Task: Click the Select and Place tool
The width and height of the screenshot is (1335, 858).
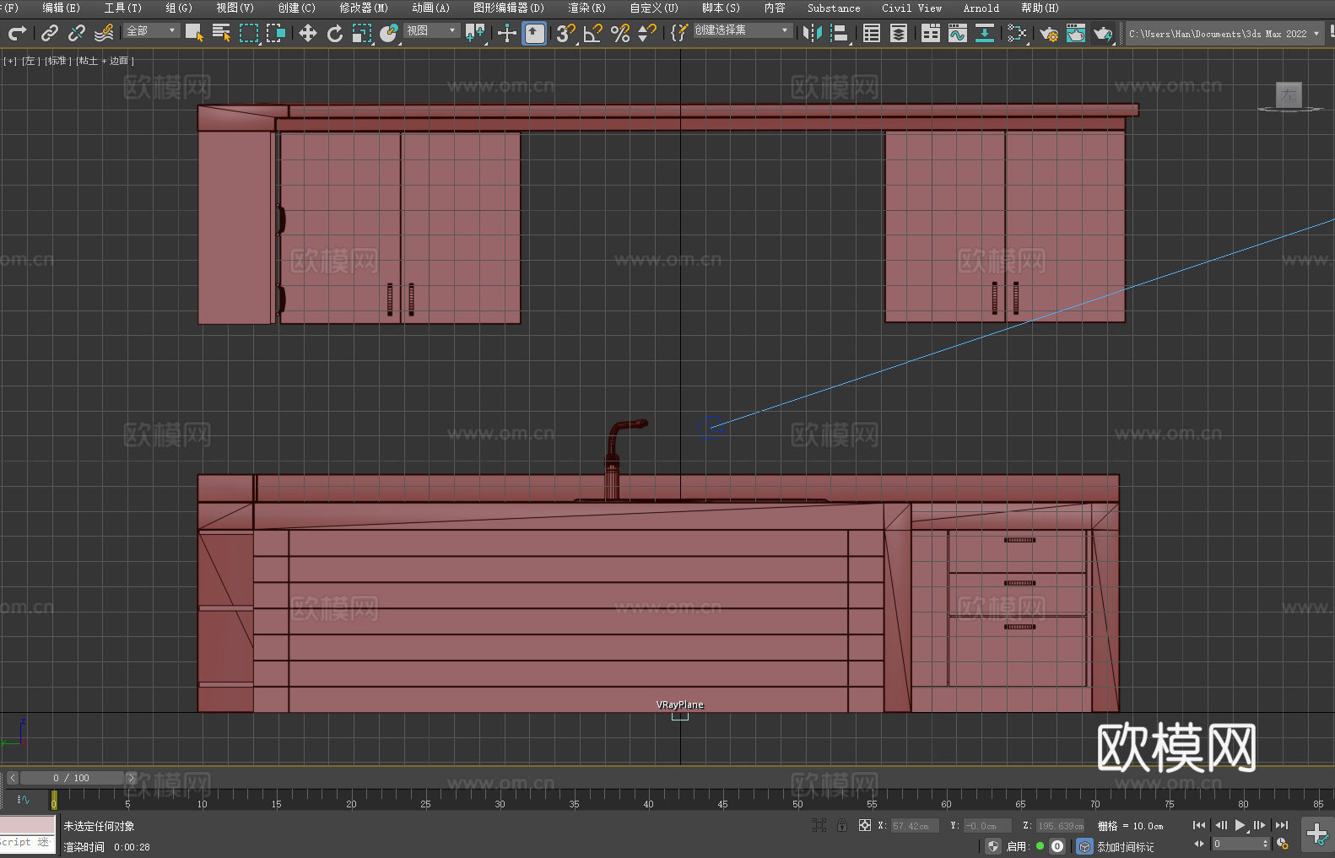Action: (389, 33)
